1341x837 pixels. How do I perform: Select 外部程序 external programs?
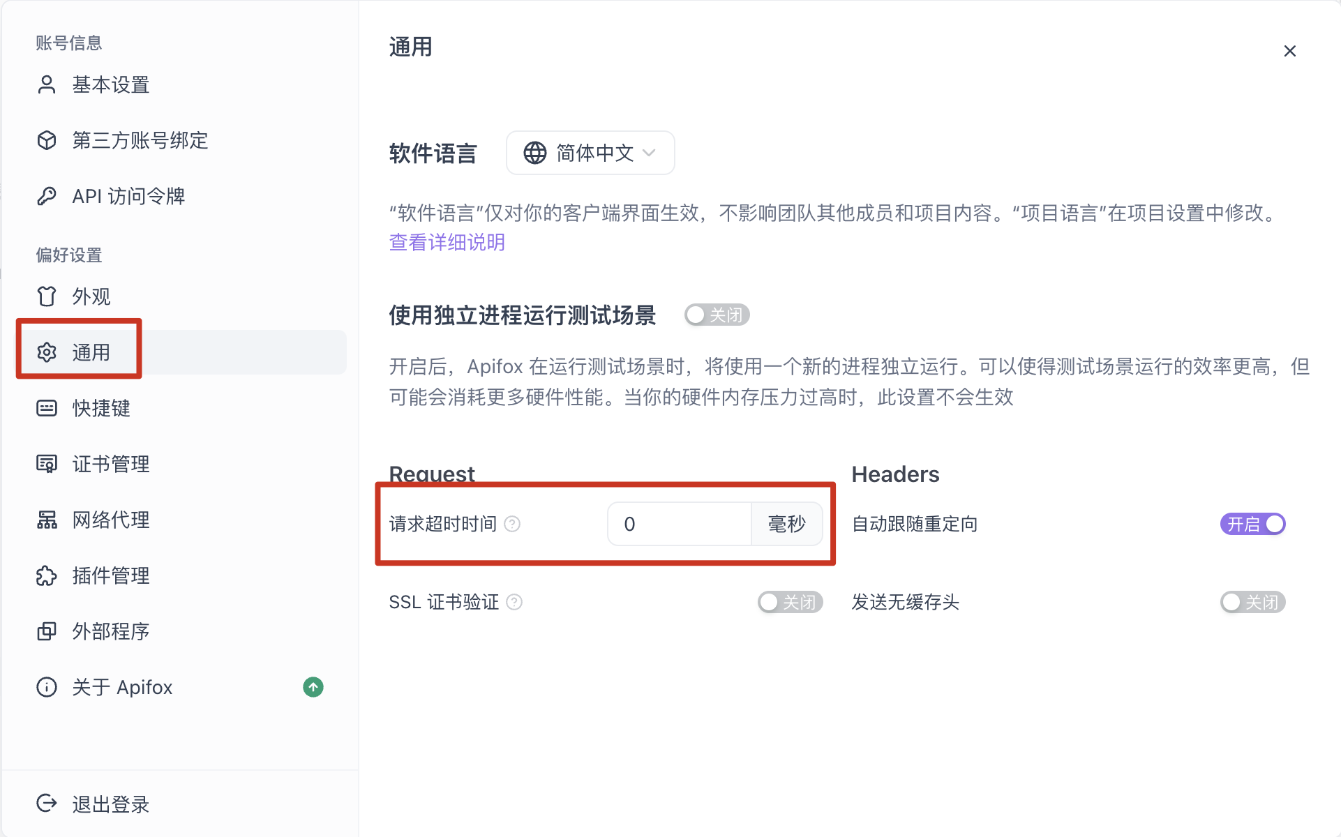(x=110, y=631)
